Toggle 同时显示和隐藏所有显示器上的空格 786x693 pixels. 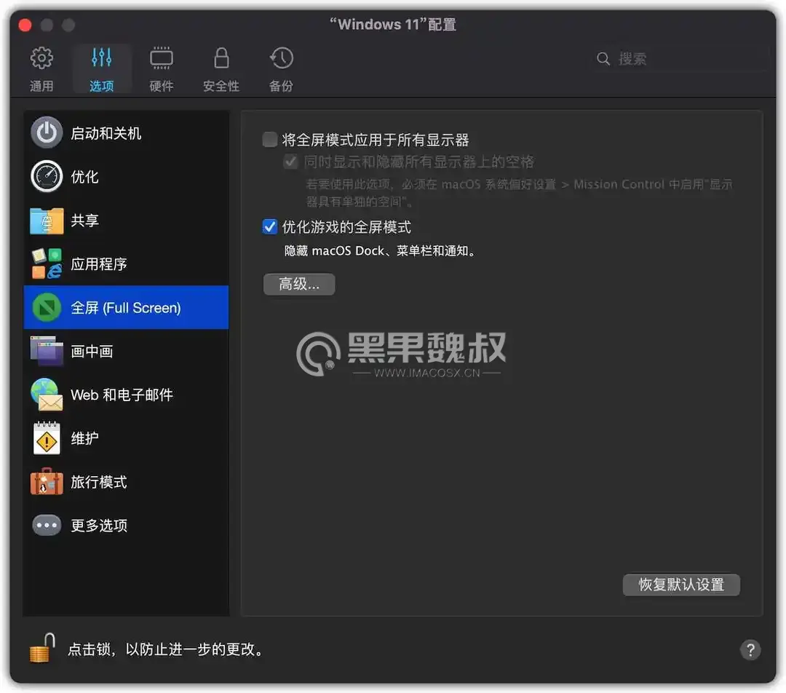tap(290, 162)
